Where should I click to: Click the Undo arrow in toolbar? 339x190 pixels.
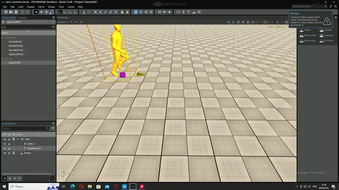(x=22, y=12)
